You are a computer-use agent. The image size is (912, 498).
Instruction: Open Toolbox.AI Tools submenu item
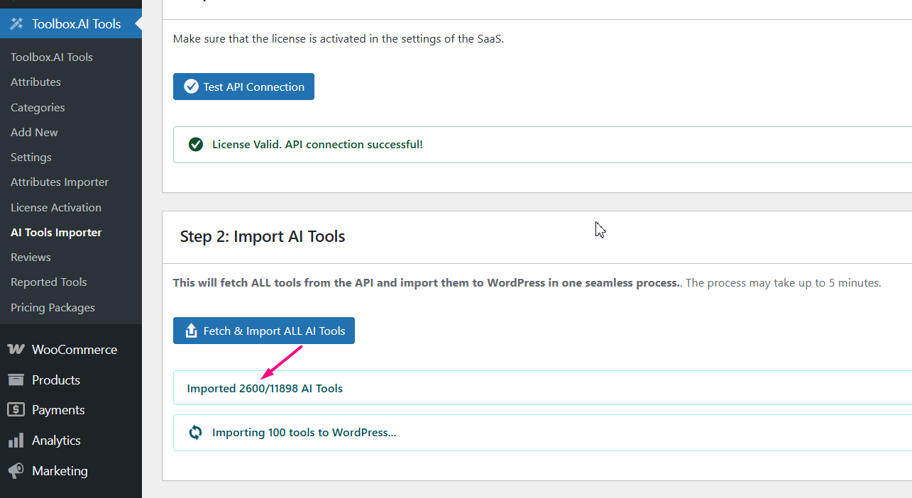(x=52, y=57)
